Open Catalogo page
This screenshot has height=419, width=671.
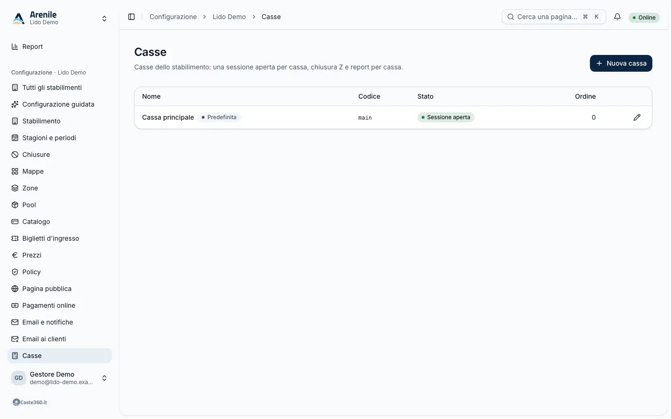coord(60,222)
